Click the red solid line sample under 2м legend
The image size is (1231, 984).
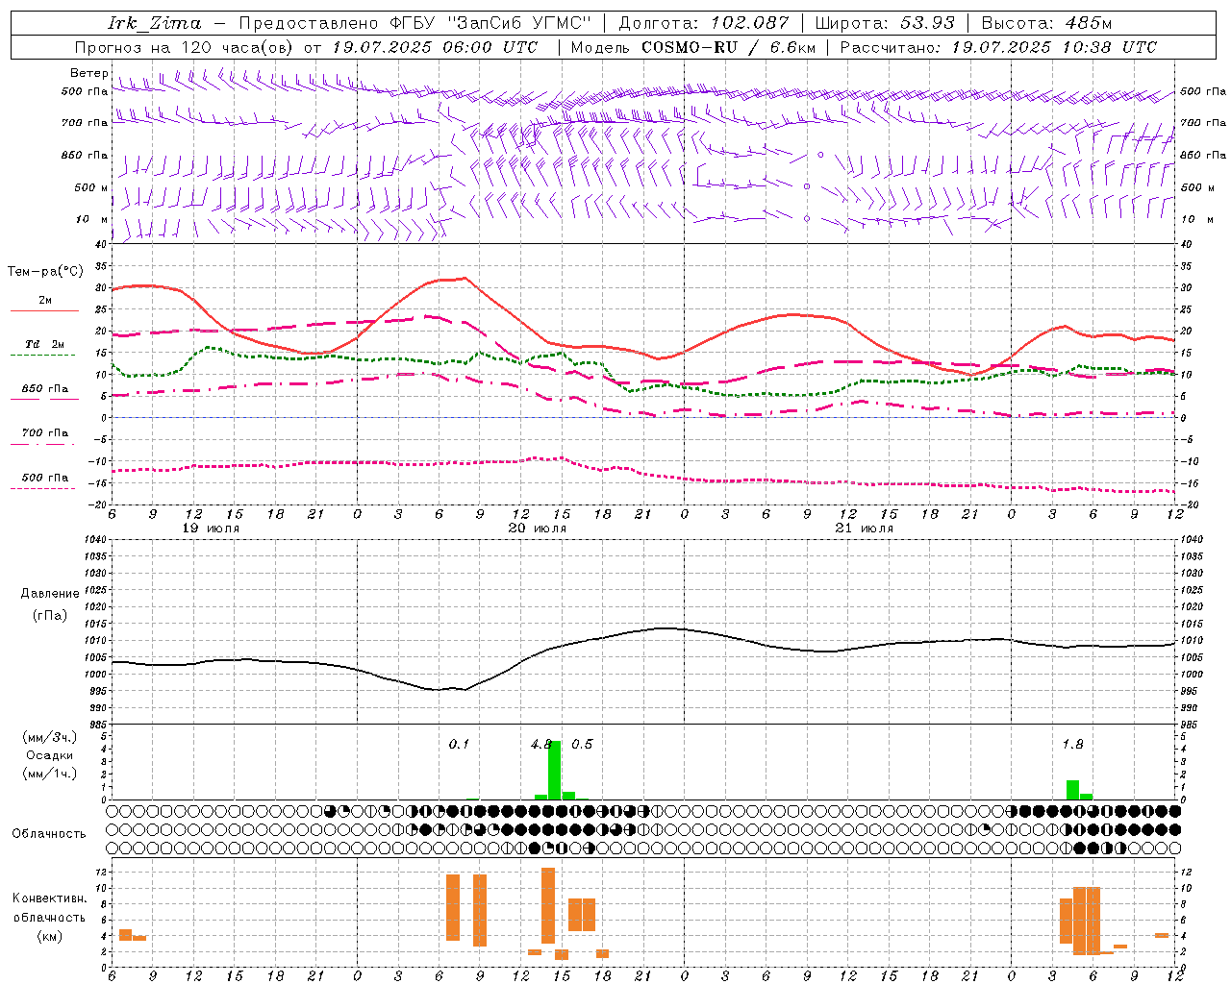pyautogui.click(x=44, y=310)
